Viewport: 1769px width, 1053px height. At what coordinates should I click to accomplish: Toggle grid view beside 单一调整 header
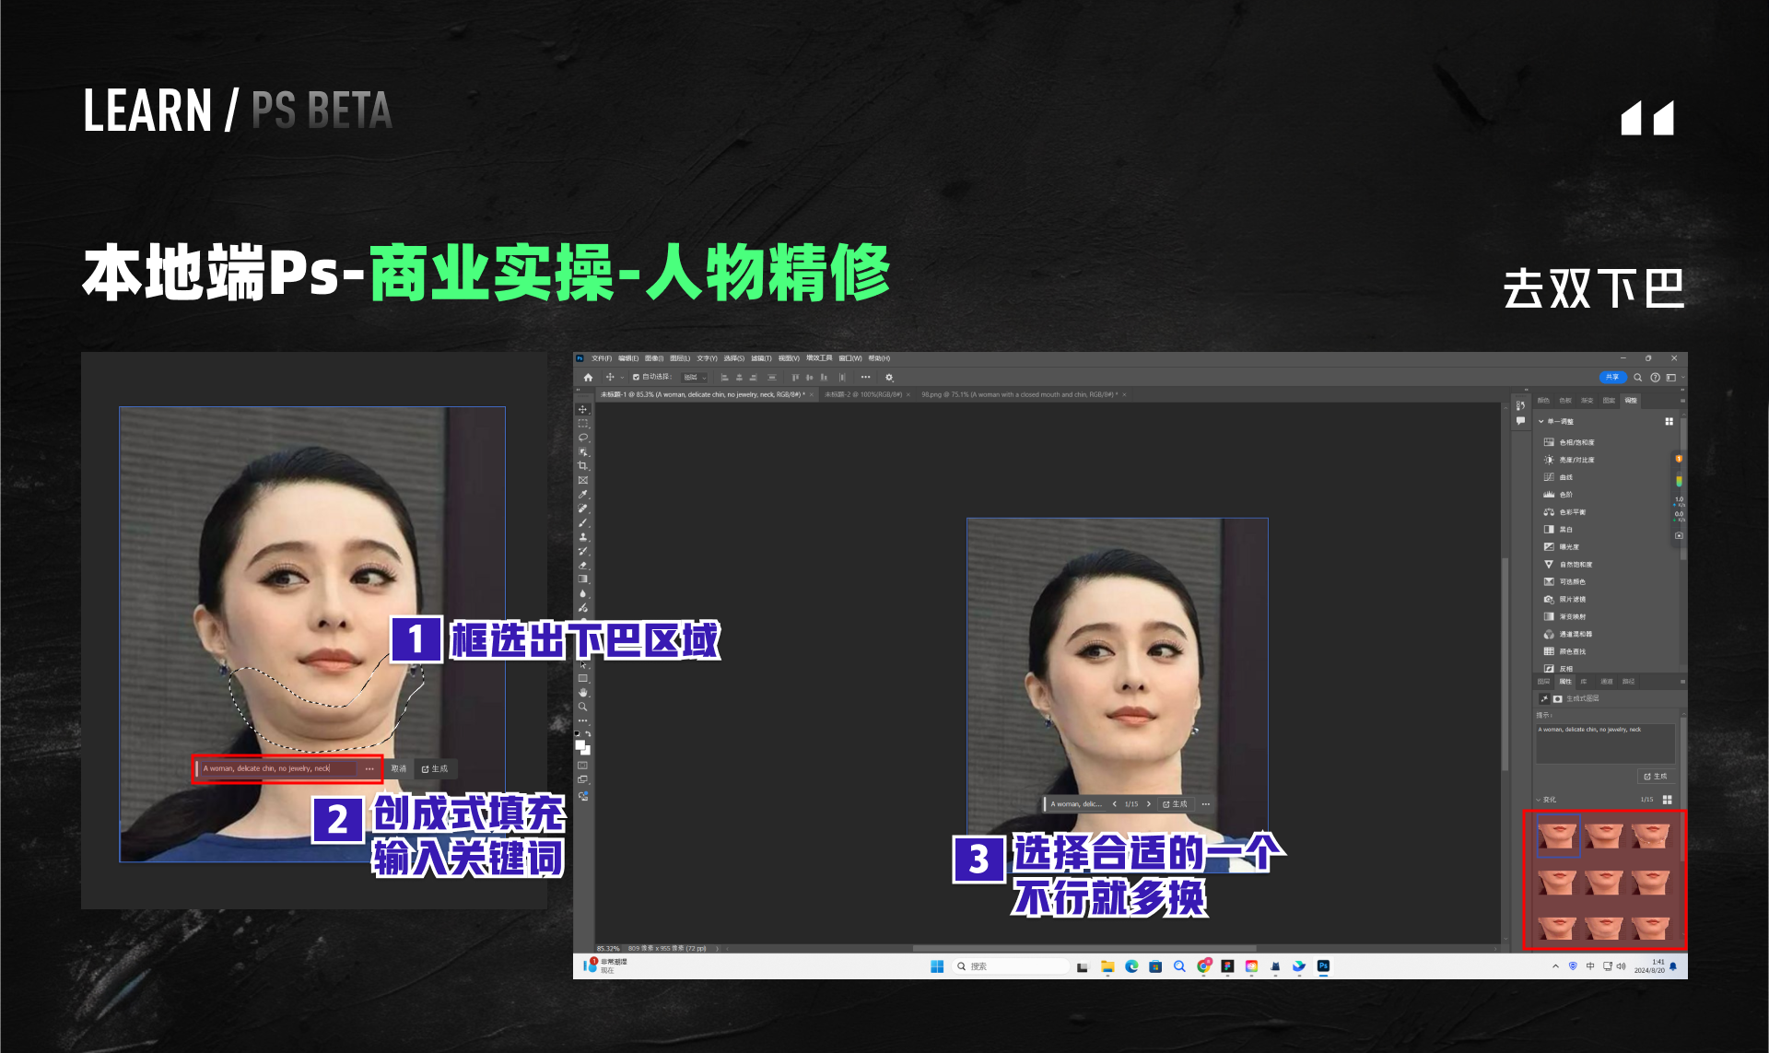coord(1669,421)
